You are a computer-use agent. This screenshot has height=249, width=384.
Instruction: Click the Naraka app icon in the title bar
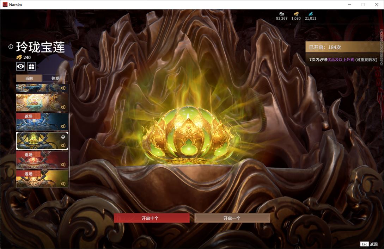5,5
